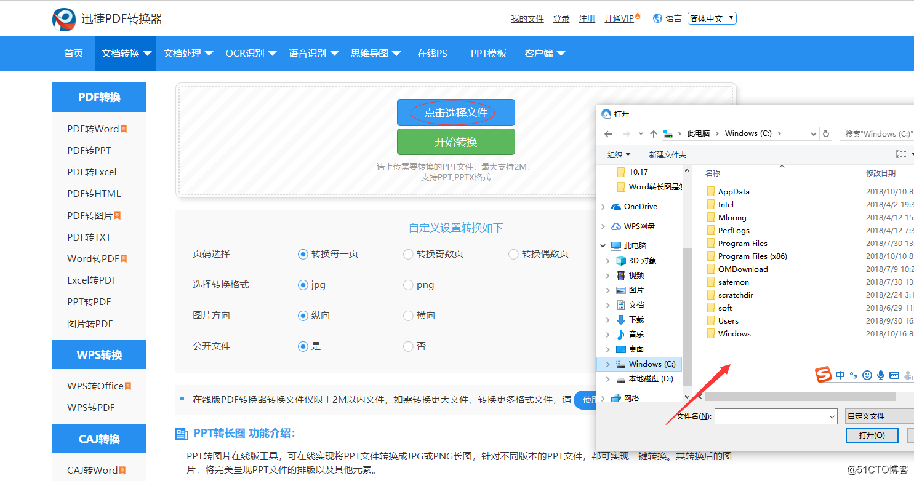Expand the address bar history dropdown

click(813, 133)
